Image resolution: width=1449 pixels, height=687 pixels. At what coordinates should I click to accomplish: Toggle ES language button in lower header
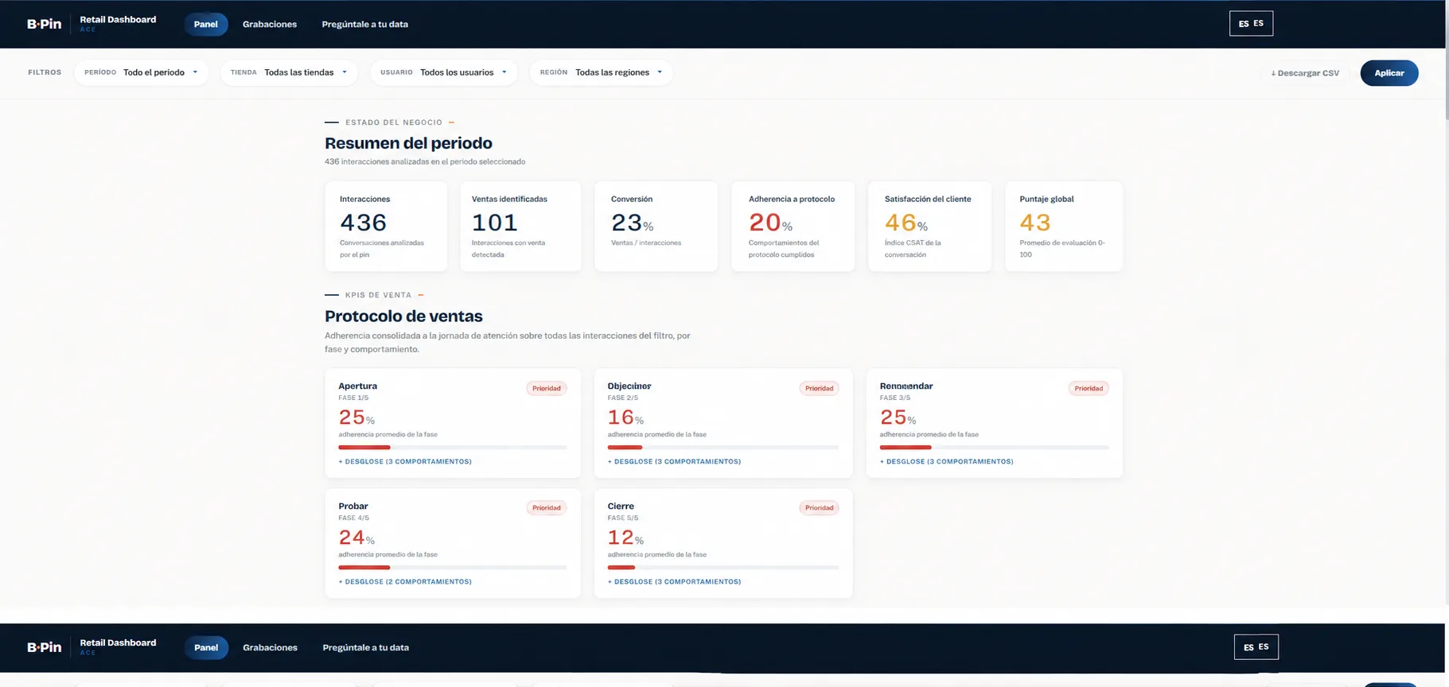click(x=1256, y=646)
